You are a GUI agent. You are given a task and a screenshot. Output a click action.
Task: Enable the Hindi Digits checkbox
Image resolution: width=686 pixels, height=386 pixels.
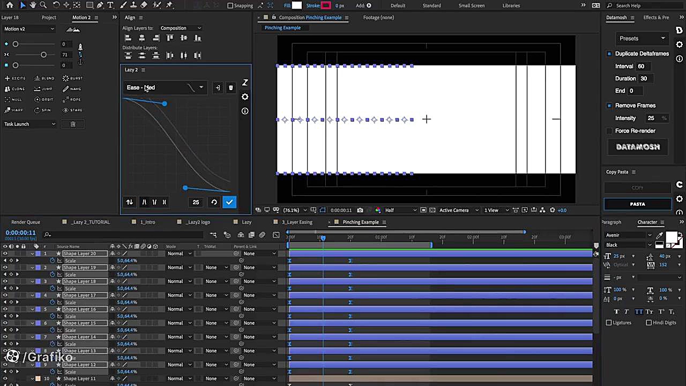point(649,323)
